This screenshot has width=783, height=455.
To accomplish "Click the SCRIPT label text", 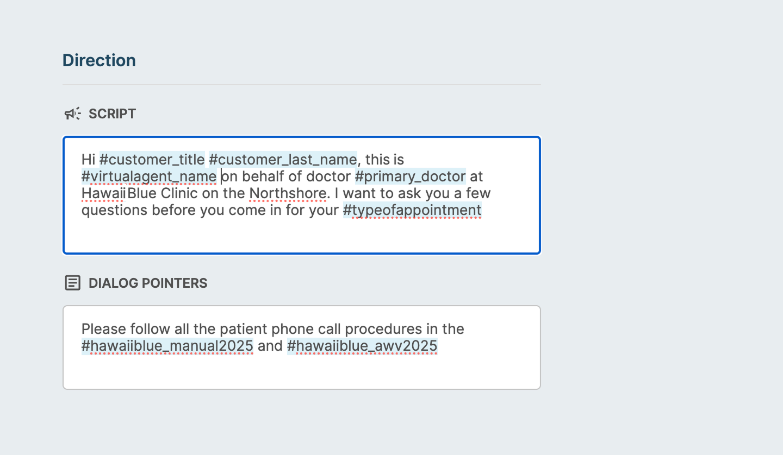I will (x=112, y=113).
